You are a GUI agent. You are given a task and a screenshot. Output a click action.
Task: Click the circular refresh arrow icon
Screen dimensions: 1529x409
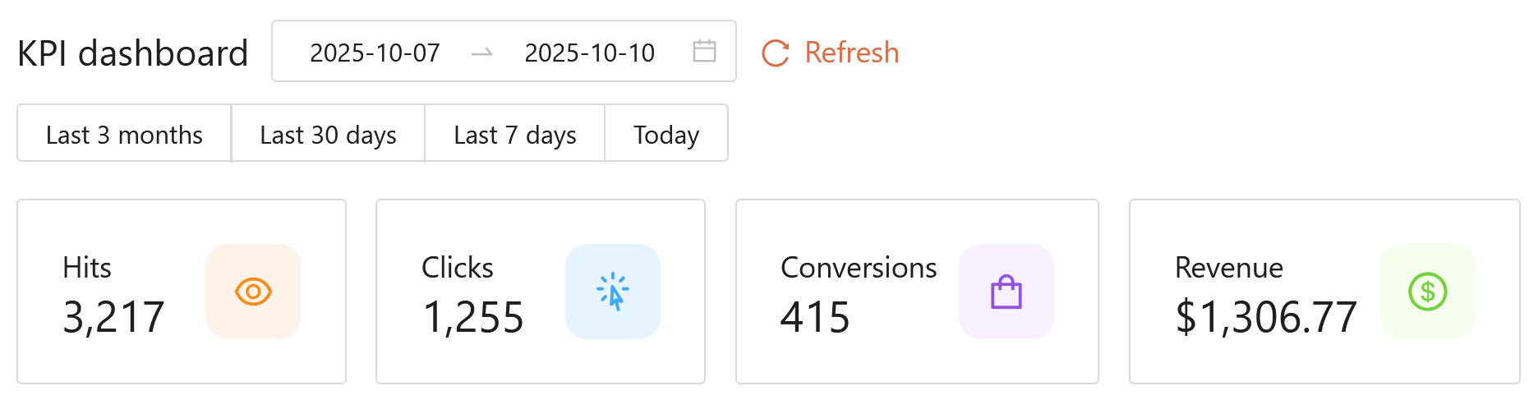775,53
